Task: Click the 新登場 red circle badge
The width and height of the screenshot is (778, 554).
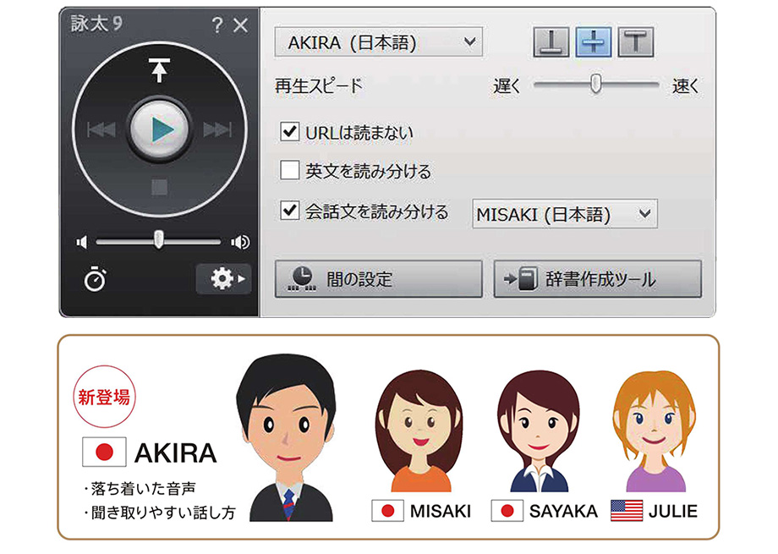Action: coord(104,397)
